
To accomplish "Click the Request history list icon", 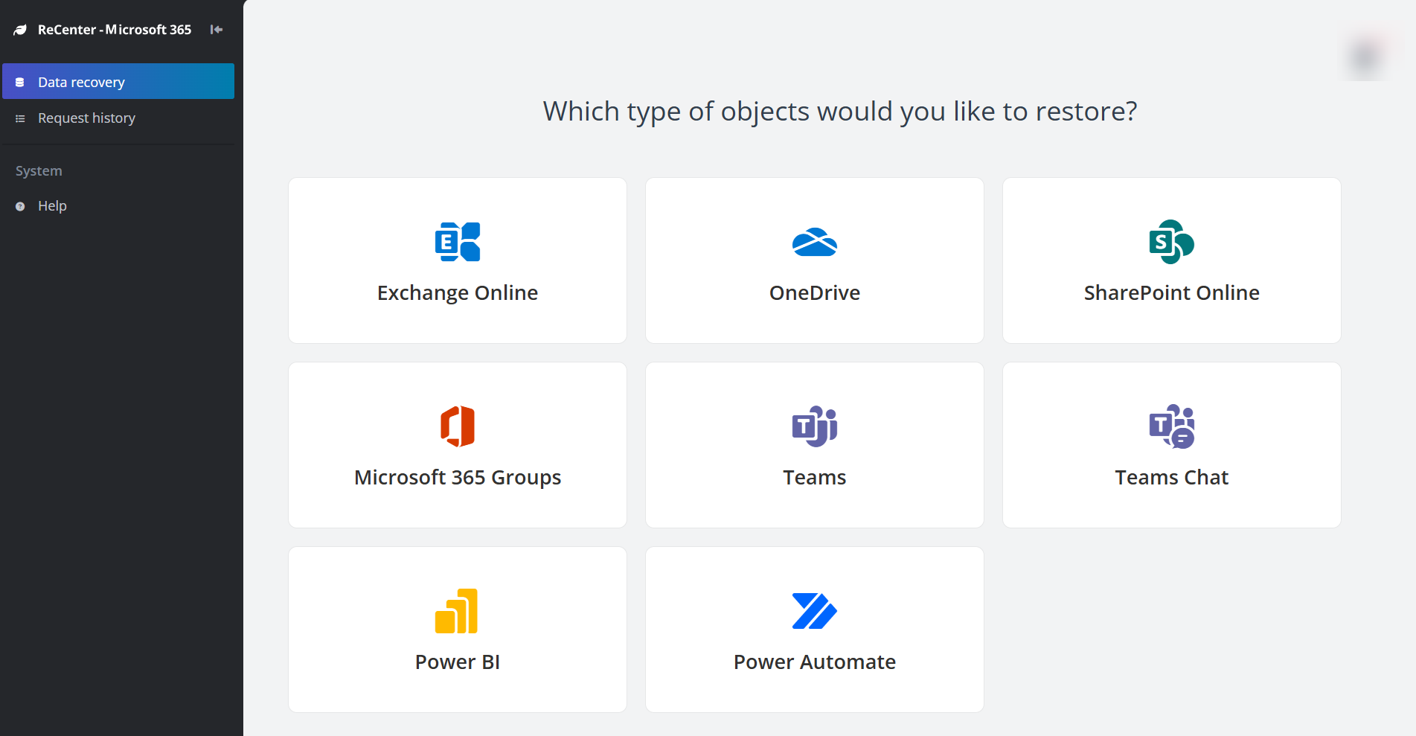I will click(x=19, y=118).
